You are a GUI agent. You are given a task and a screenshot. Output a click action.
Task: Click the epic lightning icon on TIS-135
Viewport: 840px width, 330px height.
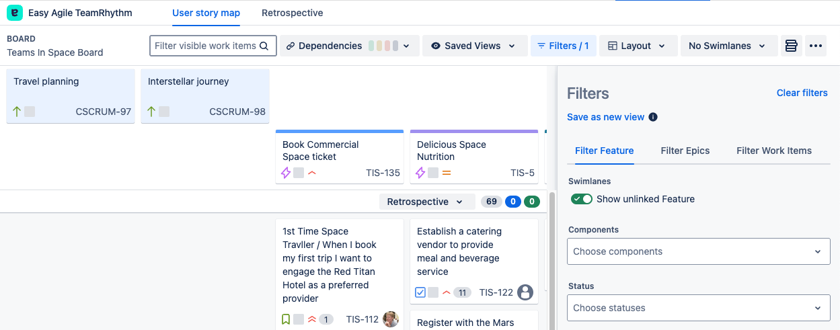pyautogui.click(x=286, y=173)
